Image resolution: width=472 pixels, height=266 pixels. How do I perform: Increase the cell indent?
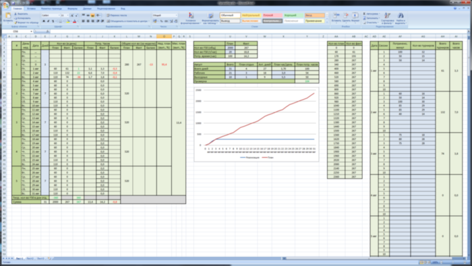tap(102, 22)
